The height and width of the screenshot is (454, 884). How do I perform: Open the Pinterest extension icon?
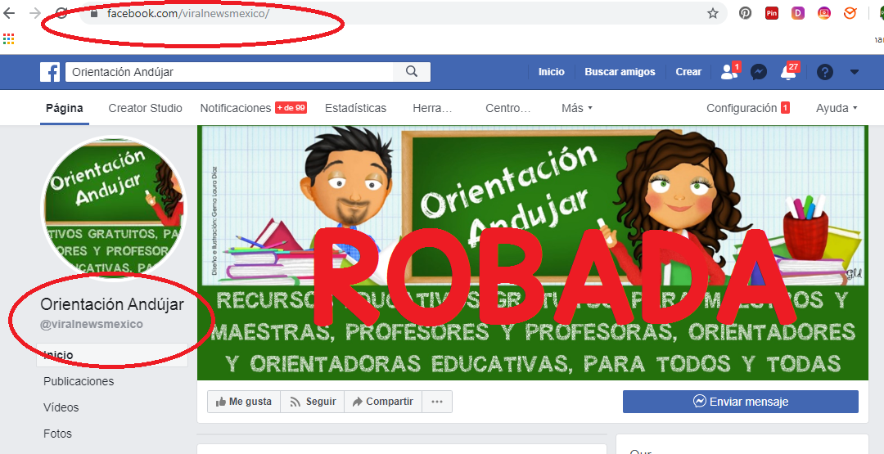(746, 14)
